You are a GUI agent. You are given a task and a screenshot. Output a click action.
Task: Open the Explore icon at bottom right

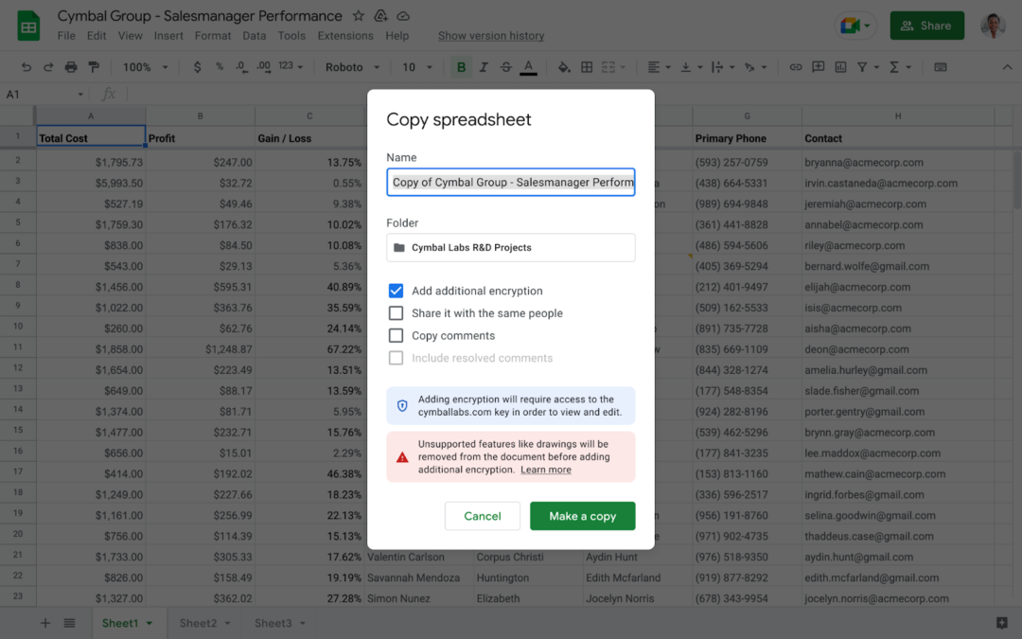click(x=1002, y=623)
